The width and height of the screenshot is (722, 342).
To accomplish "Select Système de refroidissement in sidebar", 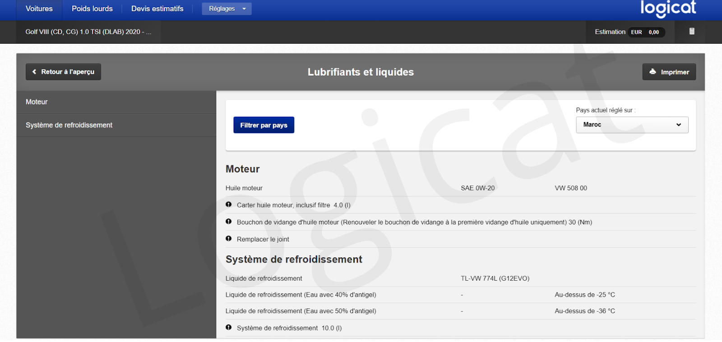I will click(116, 125).
